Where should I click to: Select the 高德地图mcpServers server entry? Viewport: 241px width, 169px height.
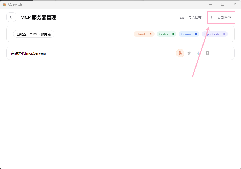pos(28,53)
